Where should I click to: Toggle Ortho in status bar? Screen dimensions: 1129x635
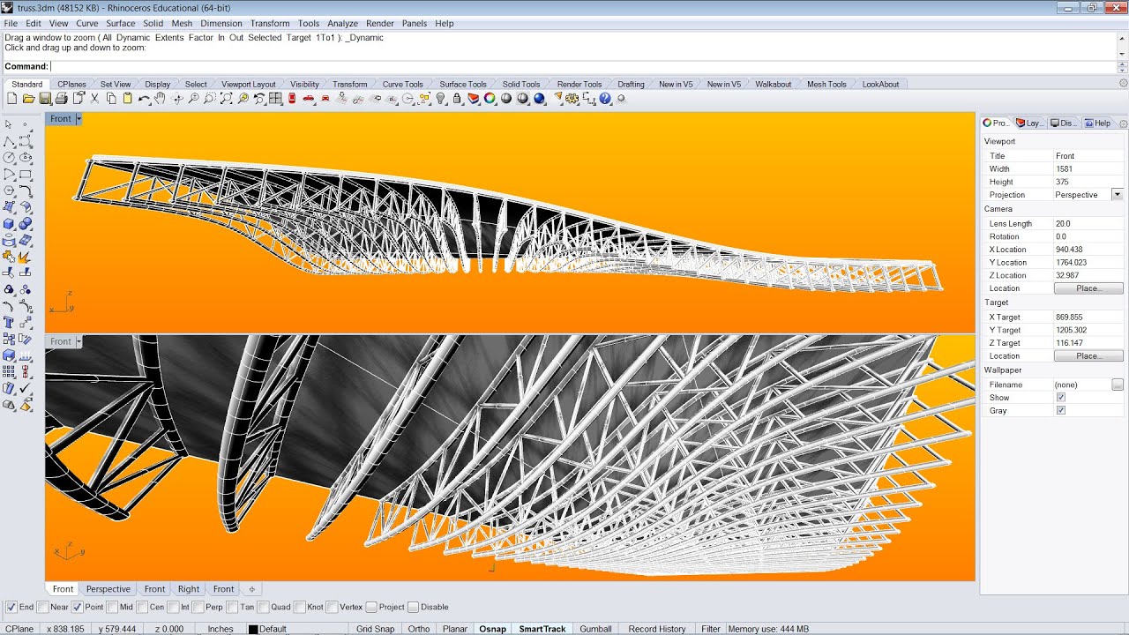click(419, 629)
